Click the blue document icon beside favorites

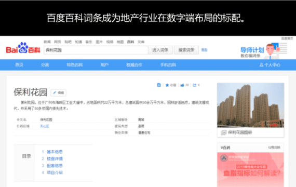click(159, 85)
